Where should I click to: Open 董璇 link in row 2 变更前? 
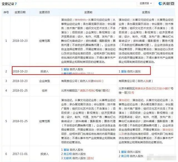[x=66, y=68]
